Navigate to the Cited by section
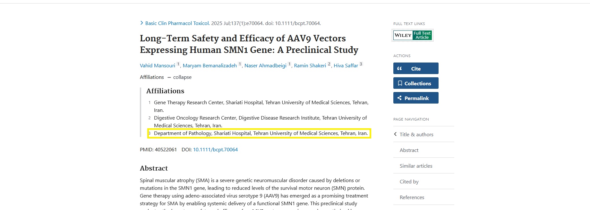This screenshot has height=210, width=590. [x=409, y=181]
